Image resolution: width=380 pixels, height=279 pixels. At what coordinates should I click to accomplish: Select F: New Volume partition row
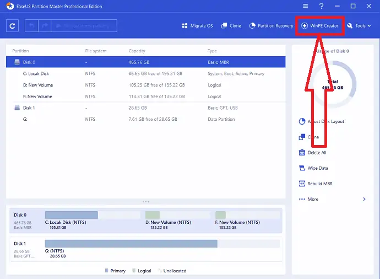[145, 96]
